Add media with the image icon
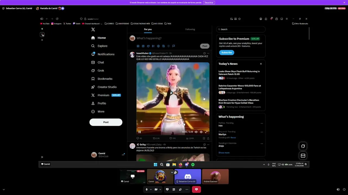Image resolution: width=348 pixels, height=195 pixels. point(138,46)
